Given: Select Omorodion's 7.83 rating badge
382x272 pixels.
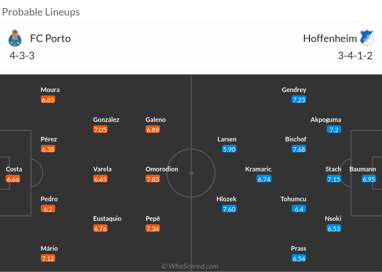Looking at the screenshot, I should point(152,179).
